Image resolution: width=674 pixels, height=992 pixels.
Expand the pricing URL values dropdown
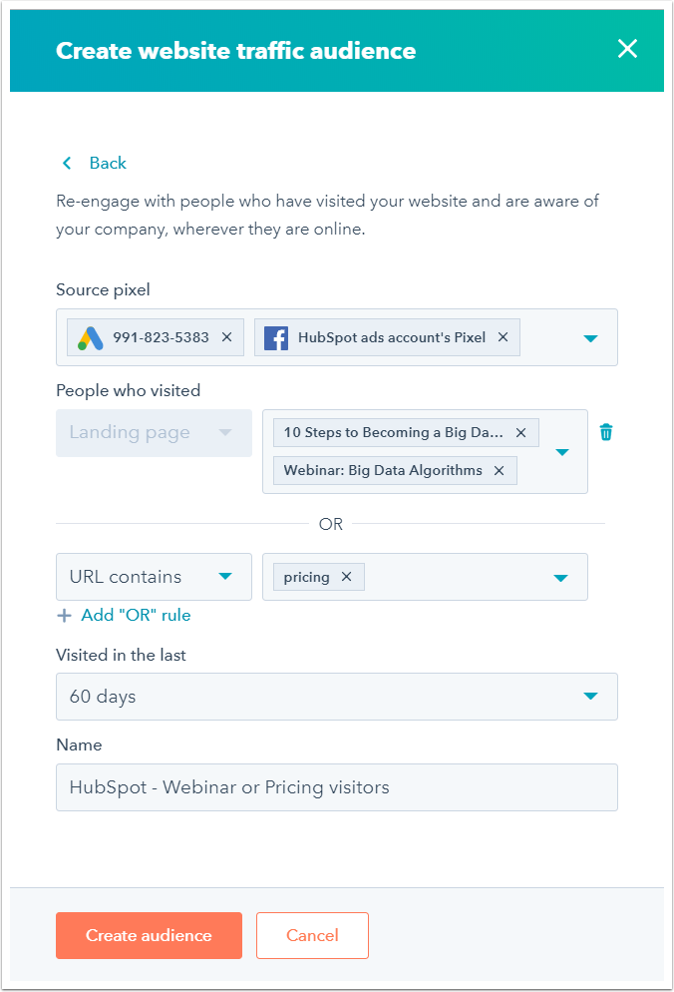560,578
